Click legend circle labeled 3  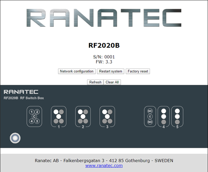37,121
